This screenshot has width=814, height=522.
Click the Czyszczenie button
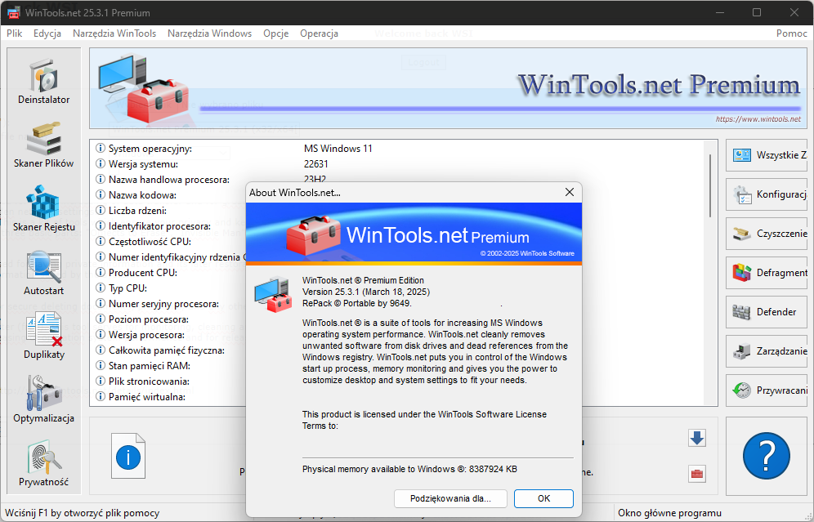click(767, 234)
